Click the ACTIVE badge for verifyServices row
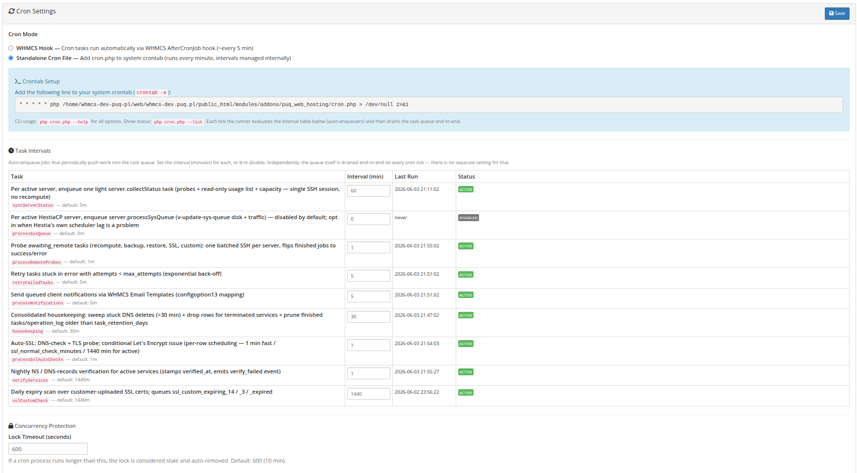 466,372
